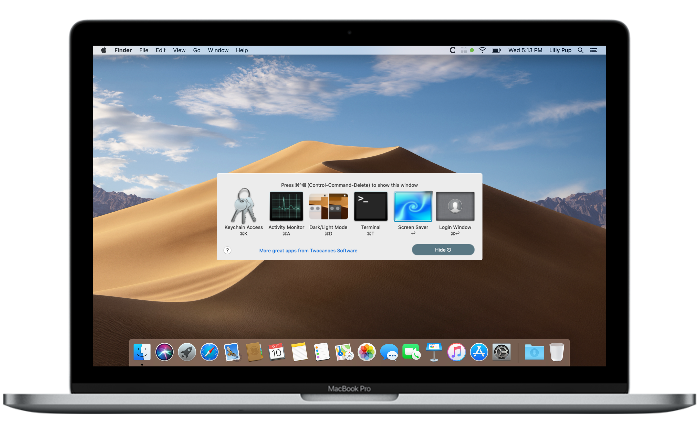The width and height of the screenshot is (700, 424).
Task: Launch iTunes from the Dock
Action: [x=456, y=352]
